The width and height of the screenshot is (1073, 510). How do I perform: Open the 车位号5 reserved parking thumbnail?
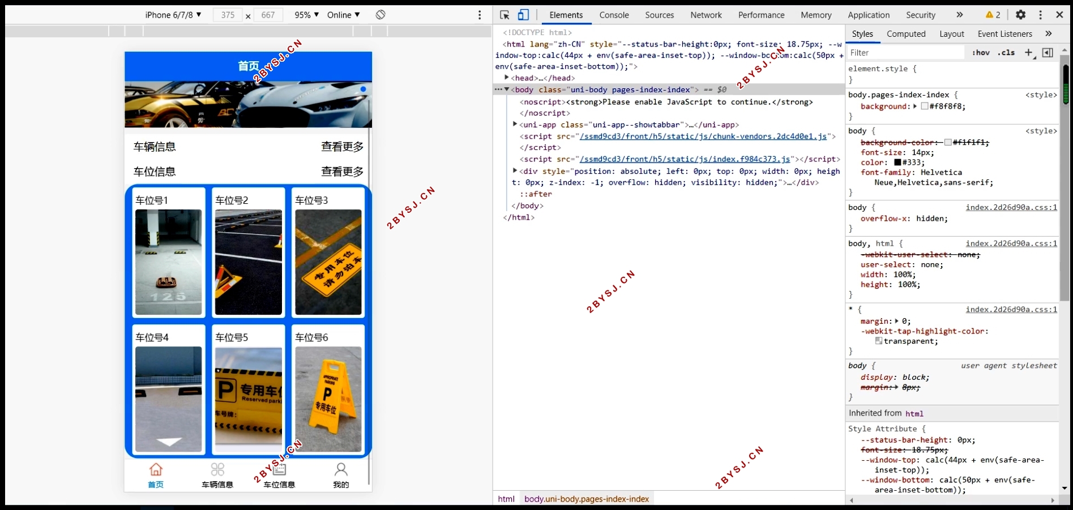point(248,399)
